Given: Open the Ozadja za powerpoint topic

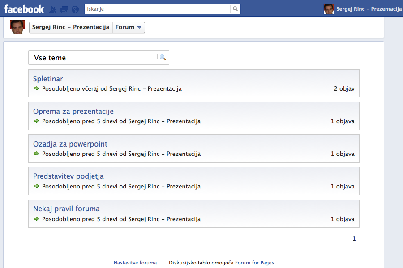Looking at the screenshot, I should [70, 144].
